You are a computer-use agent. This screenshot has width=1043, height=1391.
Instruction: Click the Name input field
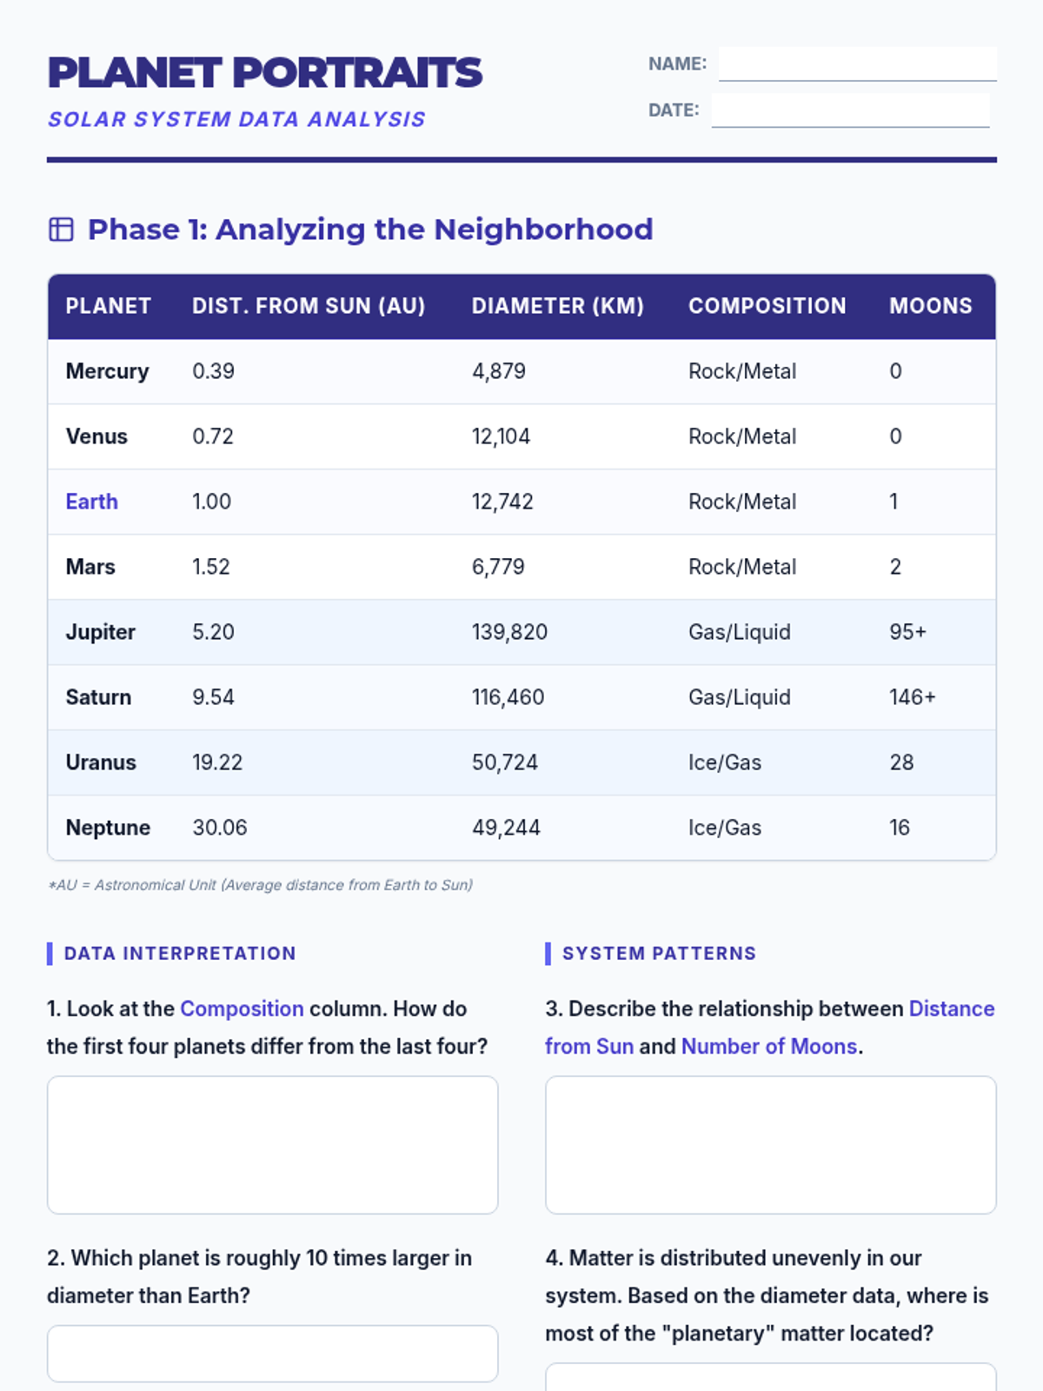(x=857, y=63)
